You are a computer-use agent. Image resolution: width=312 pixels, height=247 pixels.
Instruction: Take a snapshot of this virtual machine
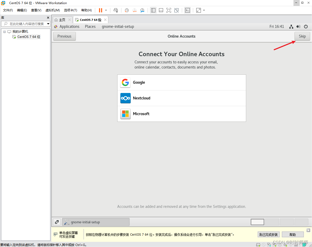pos(127,10)
